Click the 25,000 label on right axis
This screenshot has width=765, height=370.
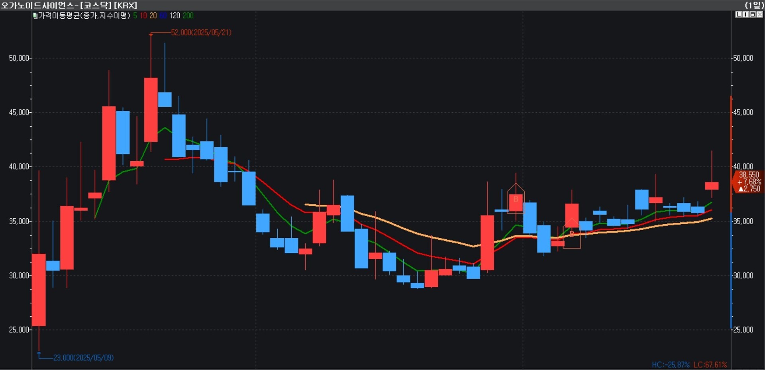[x=743, y=330]
